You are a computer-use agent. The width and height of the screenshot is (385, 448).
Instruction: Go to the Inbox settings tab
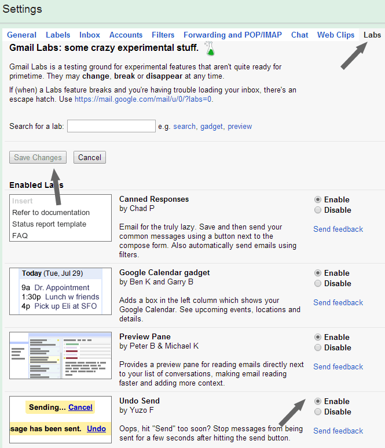[x=90, y=35]
